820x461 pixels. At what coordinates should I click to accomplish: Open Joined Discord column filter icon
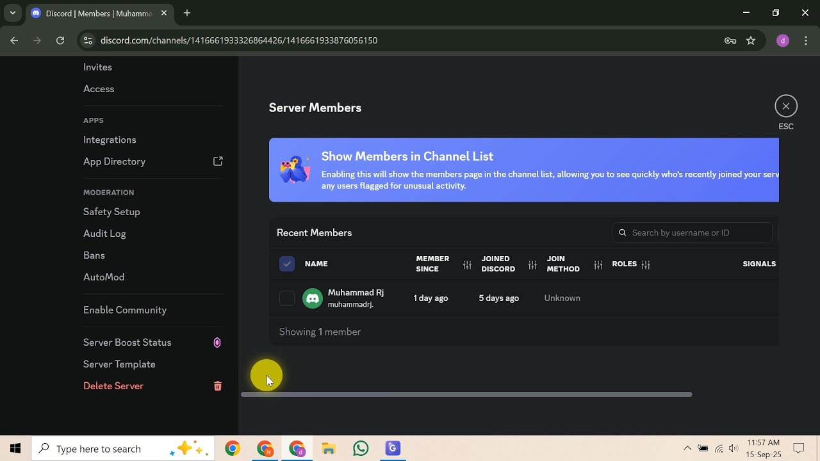pos(532,264)
